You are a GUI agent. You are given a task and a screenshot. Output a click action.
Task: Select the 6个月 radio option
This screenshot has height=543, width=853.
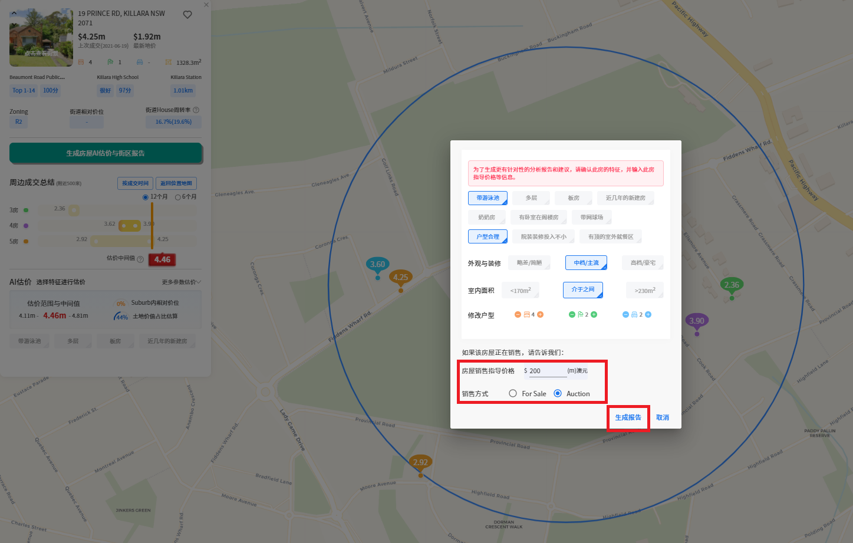click(x=178, y=197)
